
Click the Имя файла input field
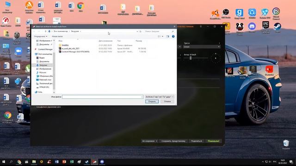coord(103,97)
